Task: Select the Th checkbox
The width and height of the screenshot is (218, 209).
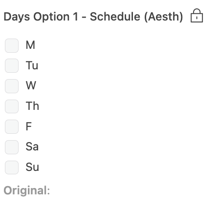Action: click(12, 106)
